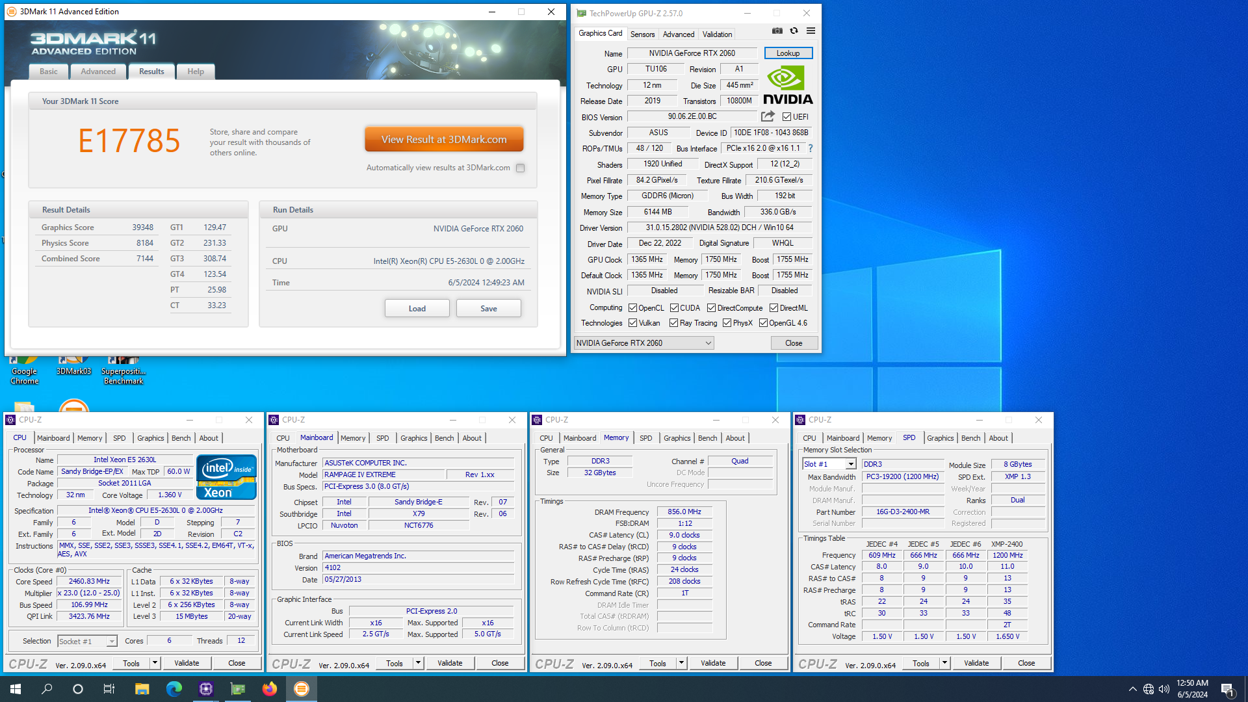Click the Bus Interface question mark icon
Image resolution: width=1248 pixels, height=702 pixels.
[x=811, y=148]
